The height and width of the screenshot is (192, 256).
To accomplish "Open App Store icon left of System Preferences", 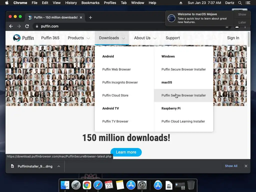I will coord(131,185).
